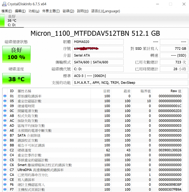Image resolution: width=189 pixels, height=192 pixels.
Task: Click the Raw 值 column header
Action: (167, 91)
